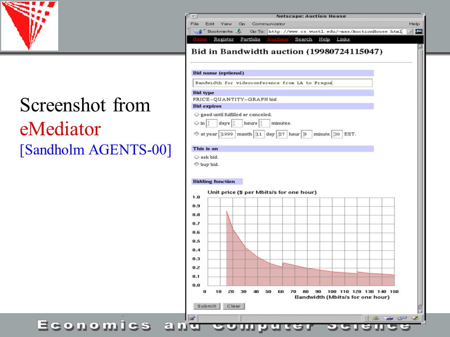This screenshot has width=450, height=337.
Task: Click the month field showing 11
Action: [259, 134]
